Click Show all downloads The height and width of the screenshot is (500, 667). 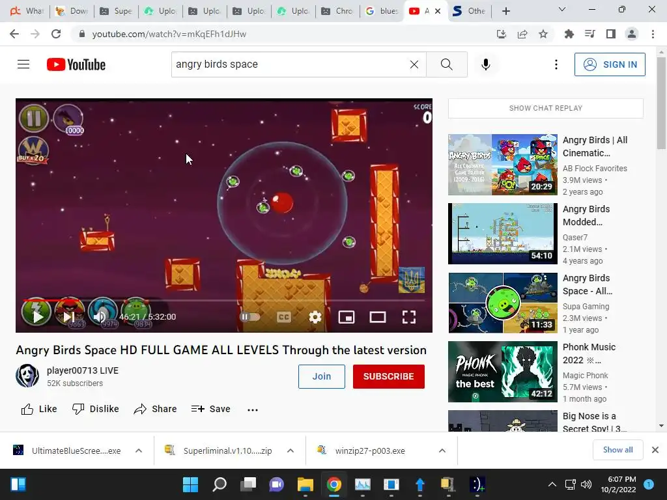point(617,450)
